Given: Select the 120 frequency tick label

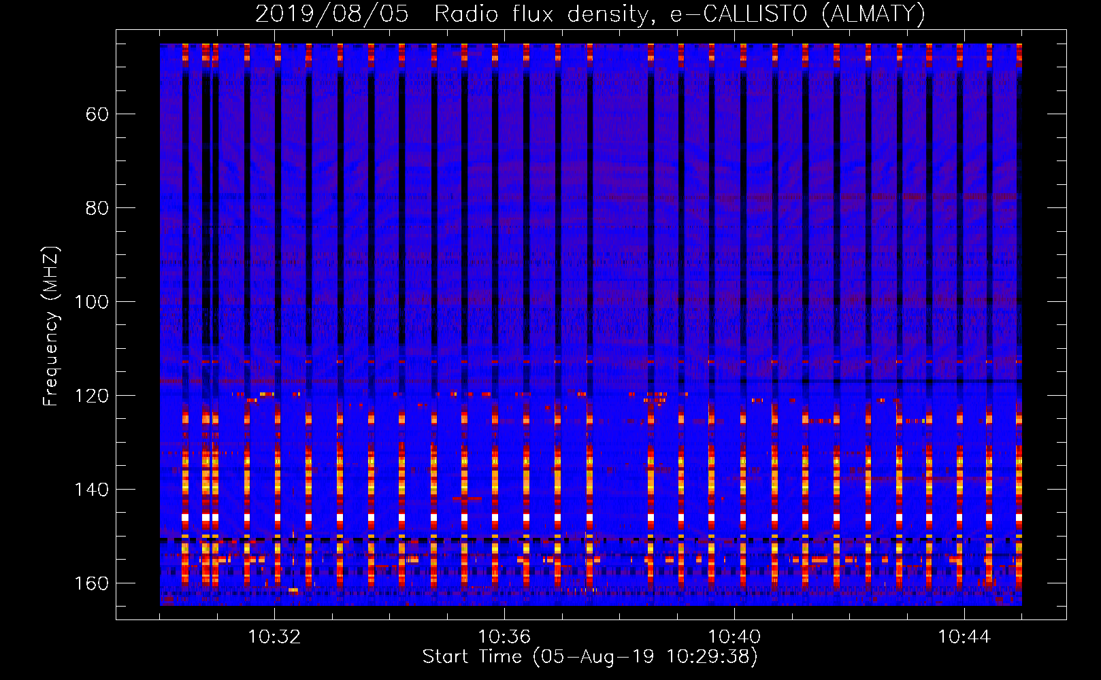Looking at the screenshot, I should (x=92, y=396).
